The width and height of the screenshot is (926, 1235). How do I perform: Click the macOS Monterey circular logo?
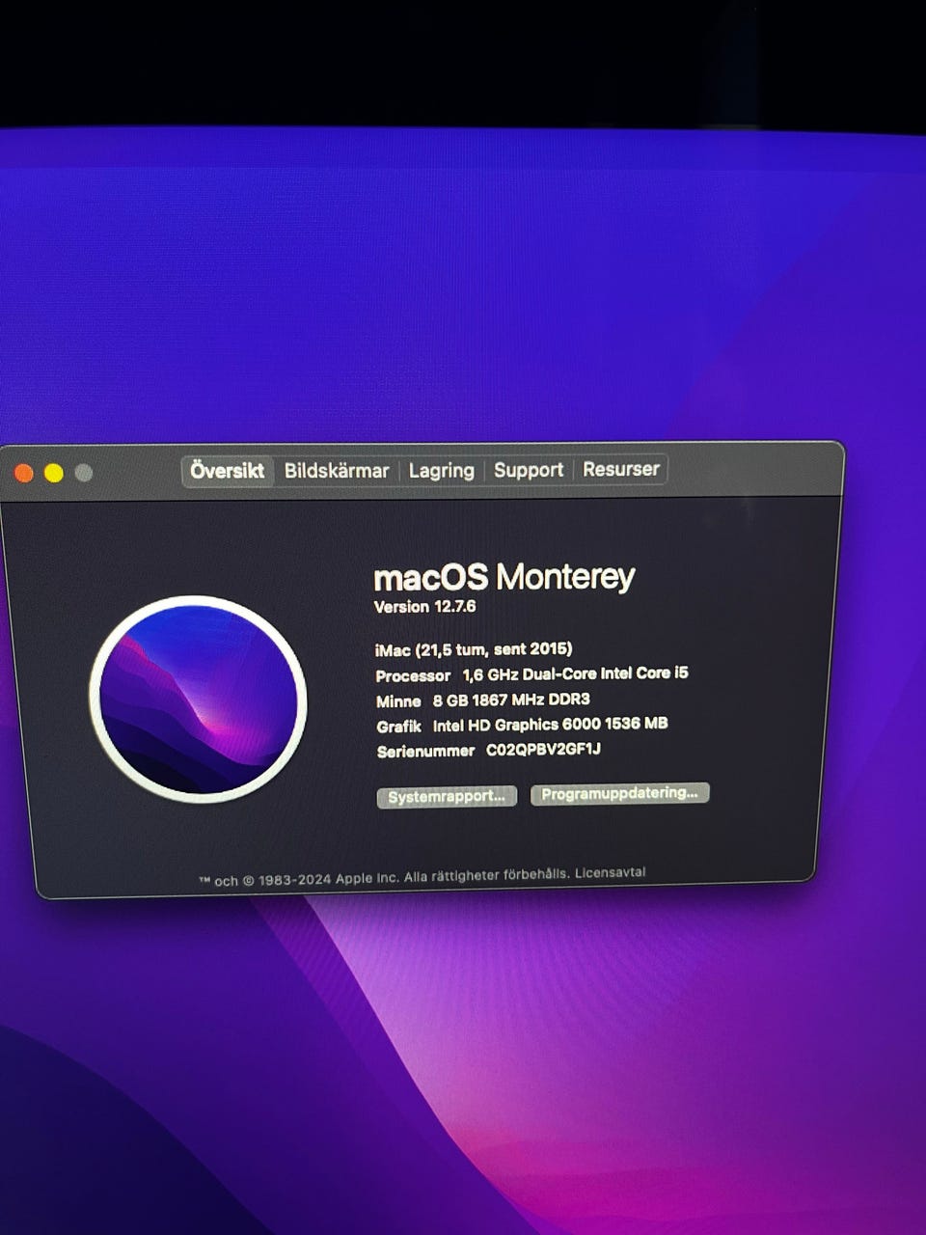(198, 700)
